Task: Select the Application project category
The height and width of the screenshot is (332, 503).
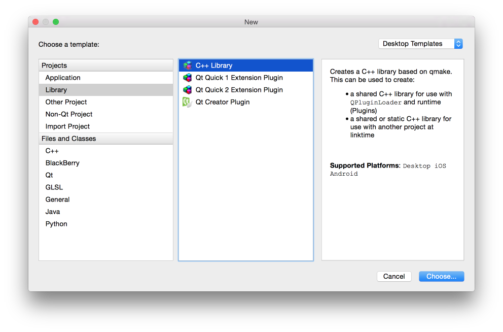Action: coord(106,78)
